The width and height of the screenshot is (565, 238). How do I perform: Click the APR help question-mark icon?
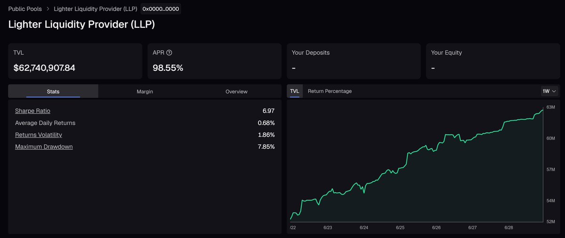pos(169,53)
